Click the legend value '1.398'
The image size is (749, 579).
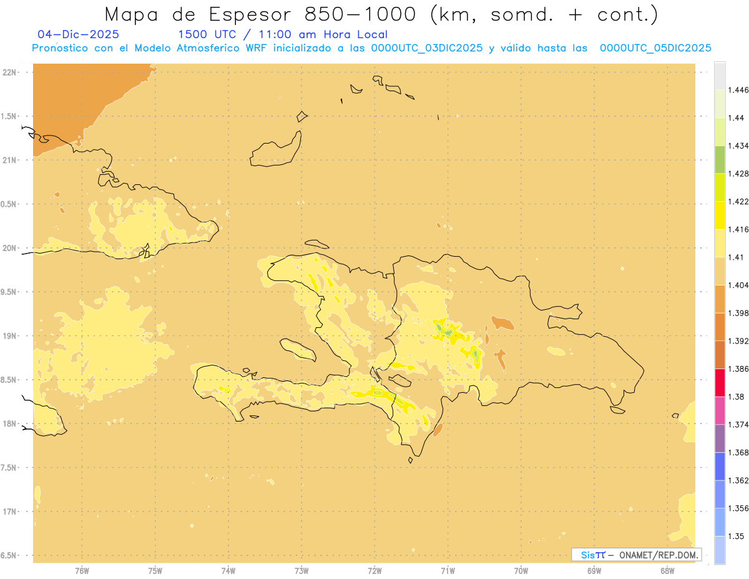click(738, 313)
